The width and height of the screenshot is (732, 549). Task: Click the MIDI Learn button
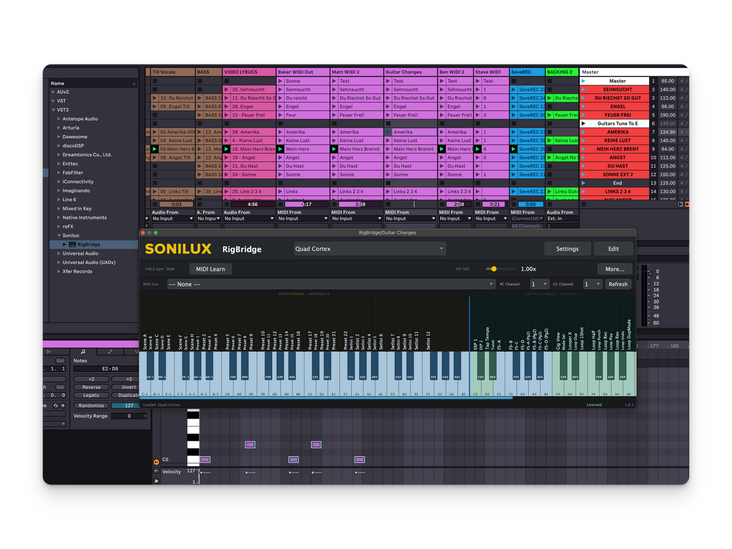point(210,269)
